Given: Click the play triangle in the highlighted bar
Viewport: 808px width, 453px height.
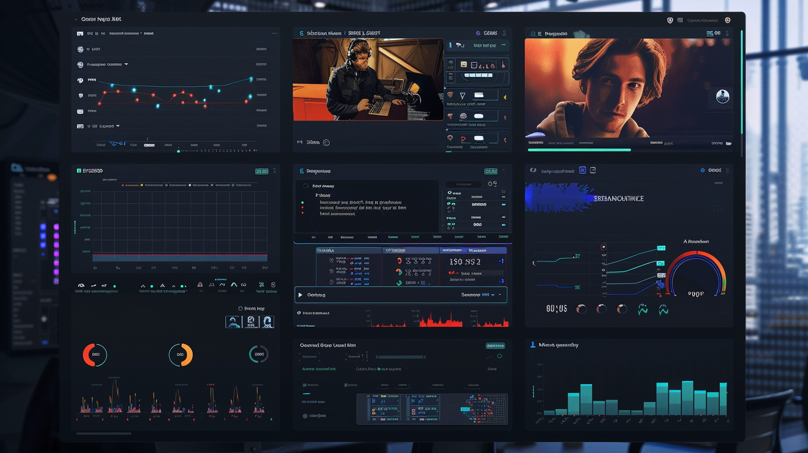Looking at the screenshot, I should [301, 295].
